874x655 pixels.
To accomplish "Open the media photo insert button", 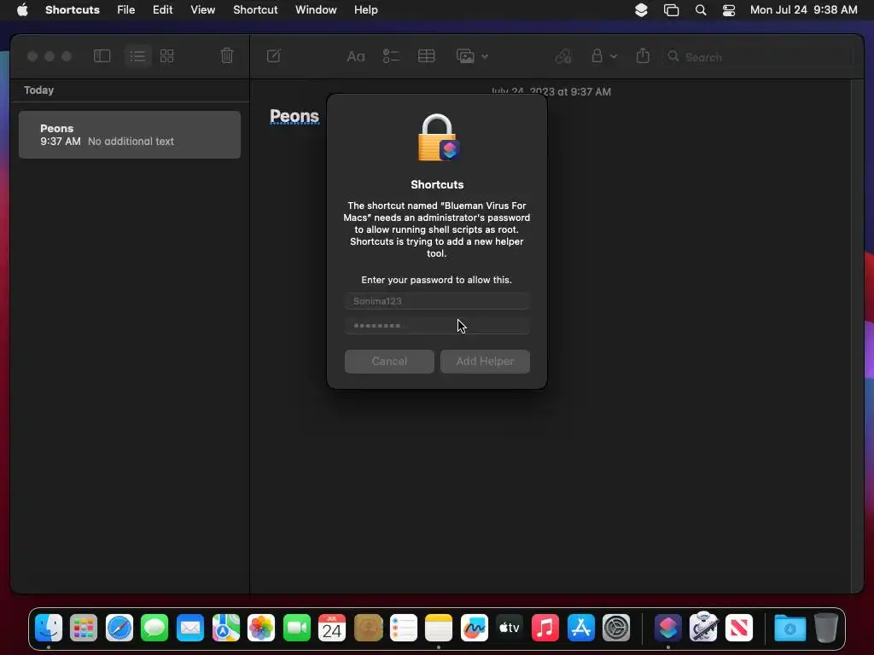I will coord(465,55).
